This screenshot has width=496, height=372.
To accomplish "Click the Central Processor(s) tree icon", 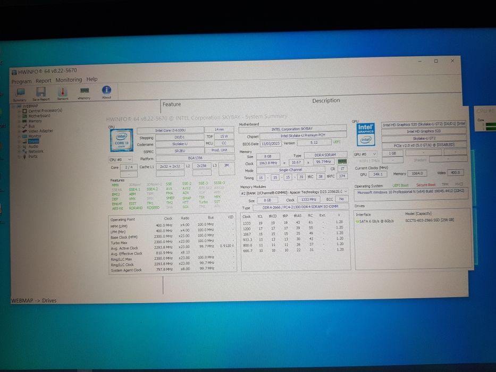I will point(24,111).
